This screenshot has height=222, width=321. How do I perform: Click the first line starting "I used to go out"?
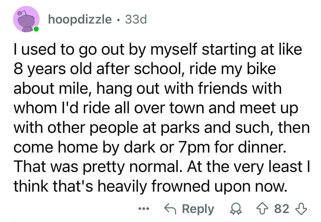click(x=157, y=51)
